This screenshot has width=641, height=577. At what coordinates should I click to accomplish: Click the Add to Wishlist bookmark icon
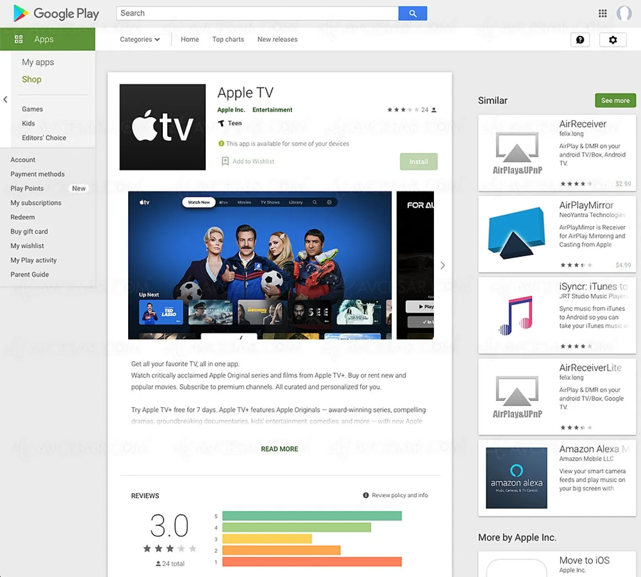click(225, 161)
